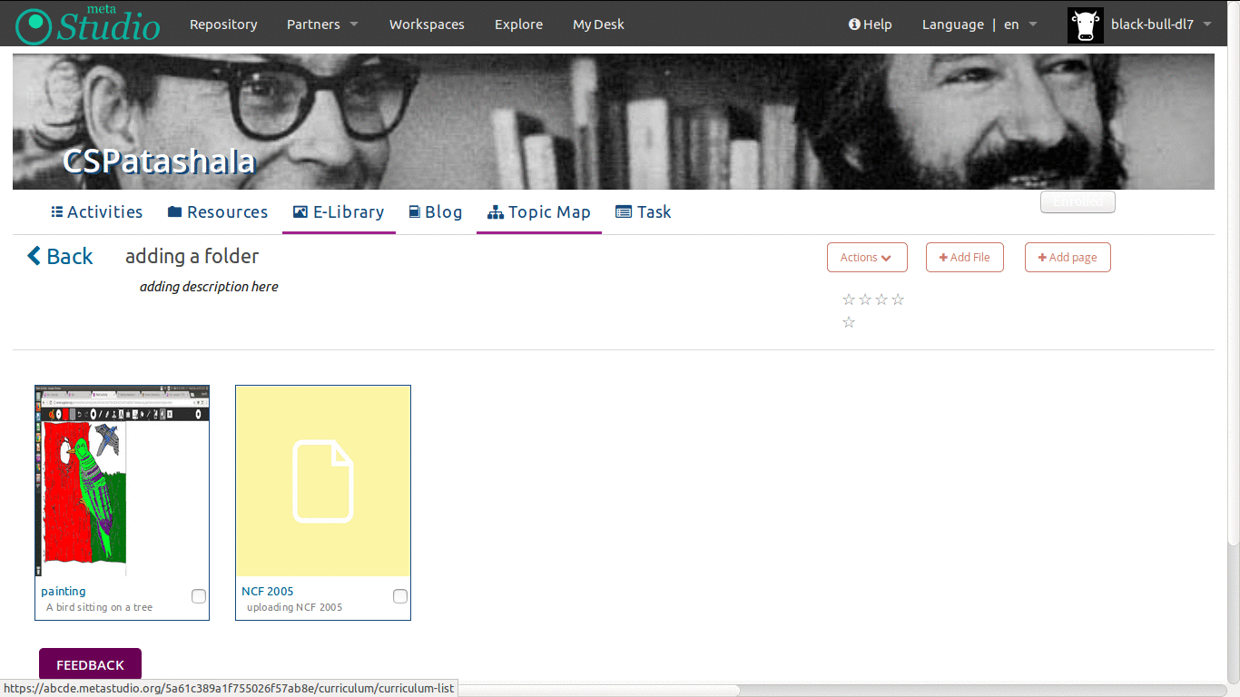Click the star on the second rating row
The image size is (1240, 697).
849,322
